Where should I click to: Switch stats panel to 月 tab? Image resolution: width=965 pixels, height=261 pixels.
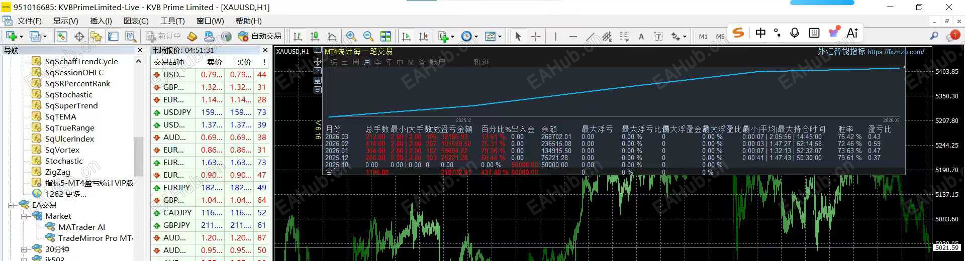(367, 62)
